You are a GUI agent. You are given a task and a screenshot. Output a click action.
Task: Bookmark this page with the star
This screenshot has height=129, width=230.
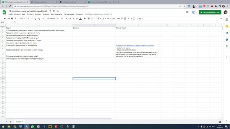[x=184, y=6]
